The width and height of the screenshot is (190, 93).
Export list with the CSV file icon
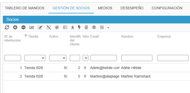(x=86, y=27)
